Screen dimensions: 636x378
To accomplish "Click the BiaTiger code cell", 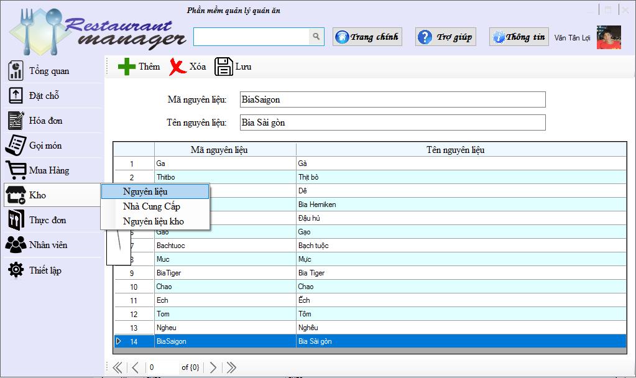I will tap(225, 273).
